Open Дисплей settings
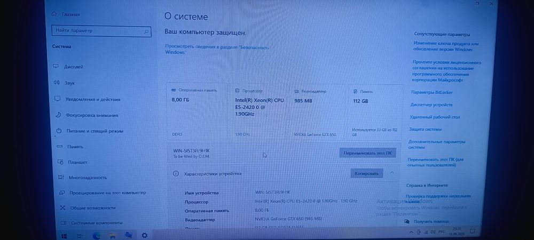 pyautogui.click(x=73, y=67)
